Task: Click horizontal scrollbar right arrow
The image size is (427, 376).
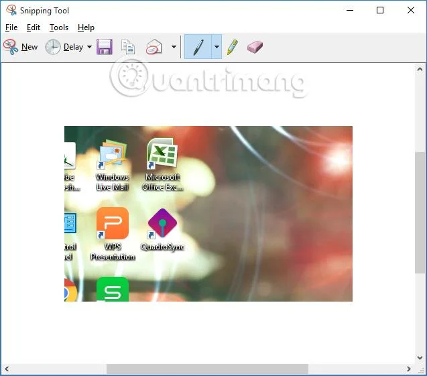Action: coord(408,369)
